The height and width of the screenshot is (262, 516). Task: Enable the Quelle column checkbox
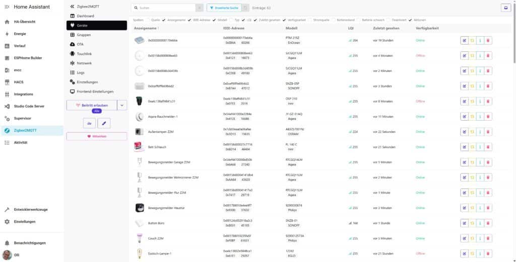(148, 20)
